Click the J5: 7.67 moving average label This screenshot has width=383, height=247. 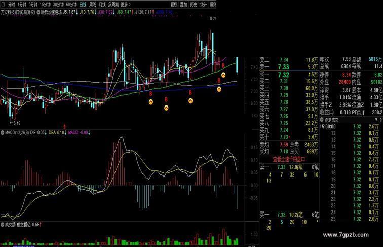(x=70, y=12)
